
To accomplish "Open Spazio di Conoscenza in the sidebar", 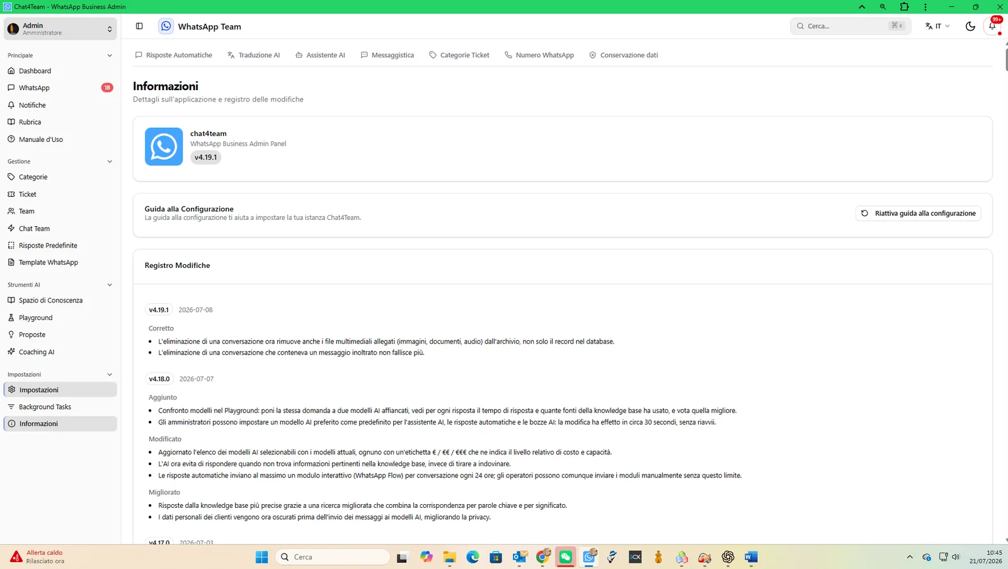I will tap(60, 301).
